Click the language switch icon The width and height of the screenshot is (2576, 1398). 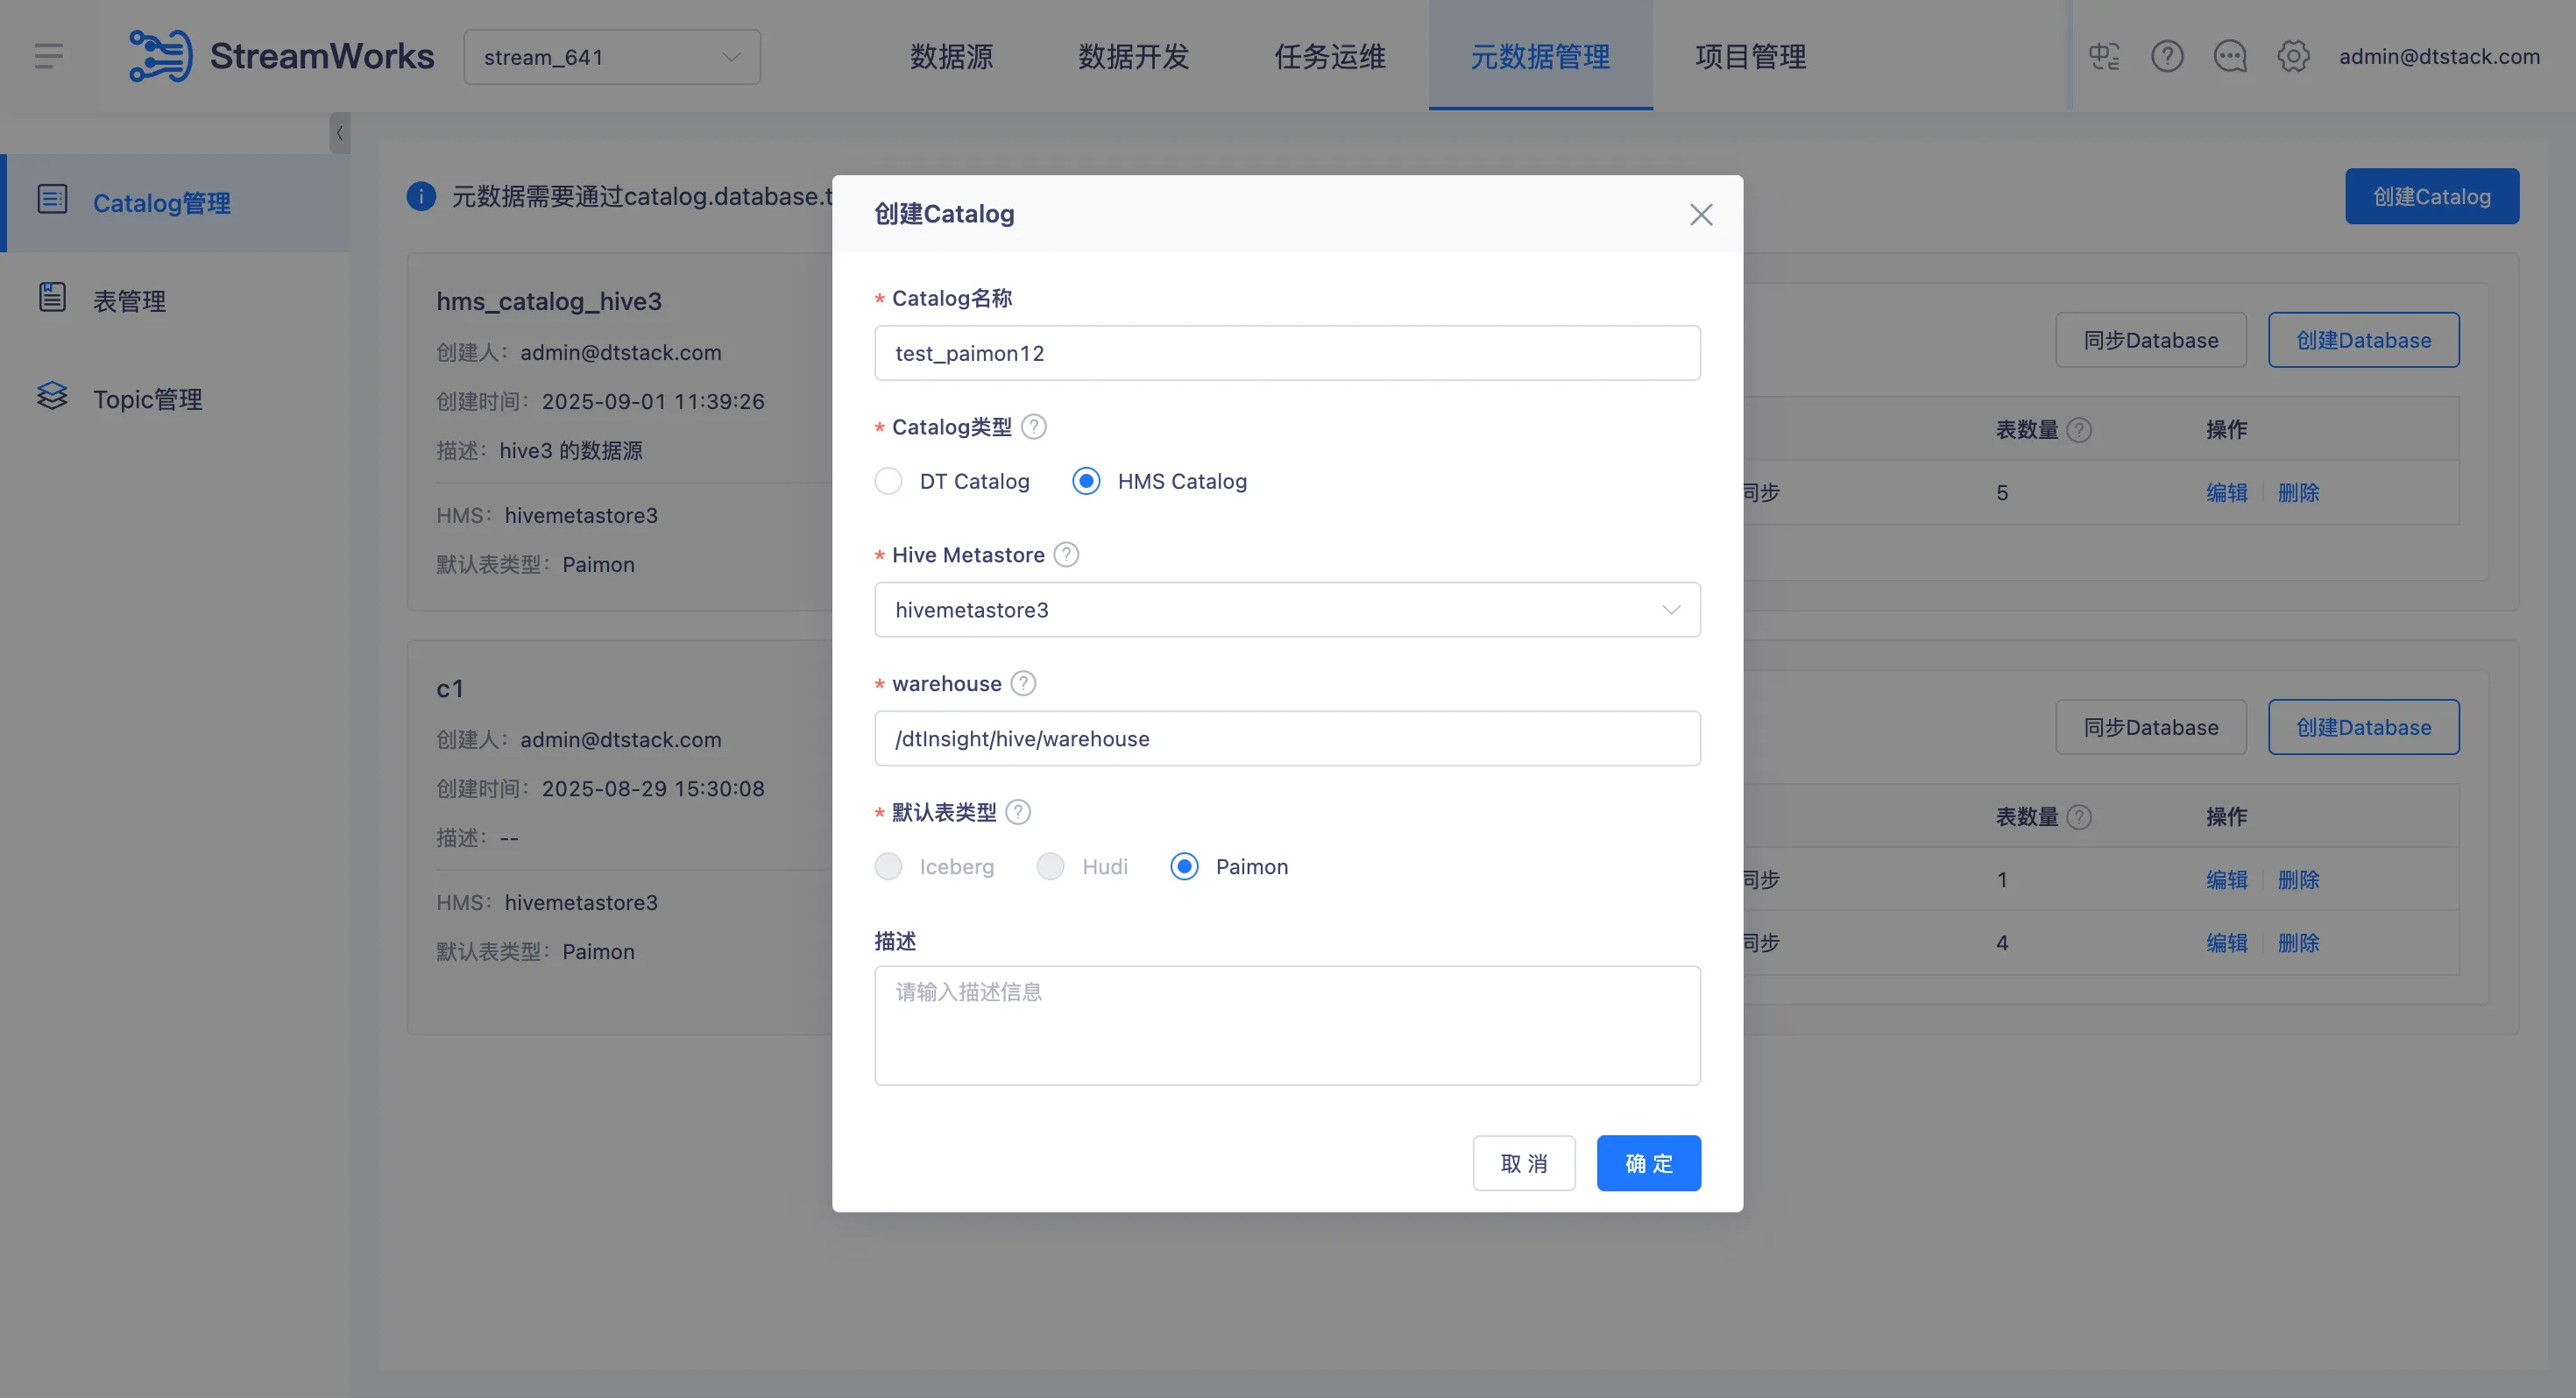pos(2104,56)
